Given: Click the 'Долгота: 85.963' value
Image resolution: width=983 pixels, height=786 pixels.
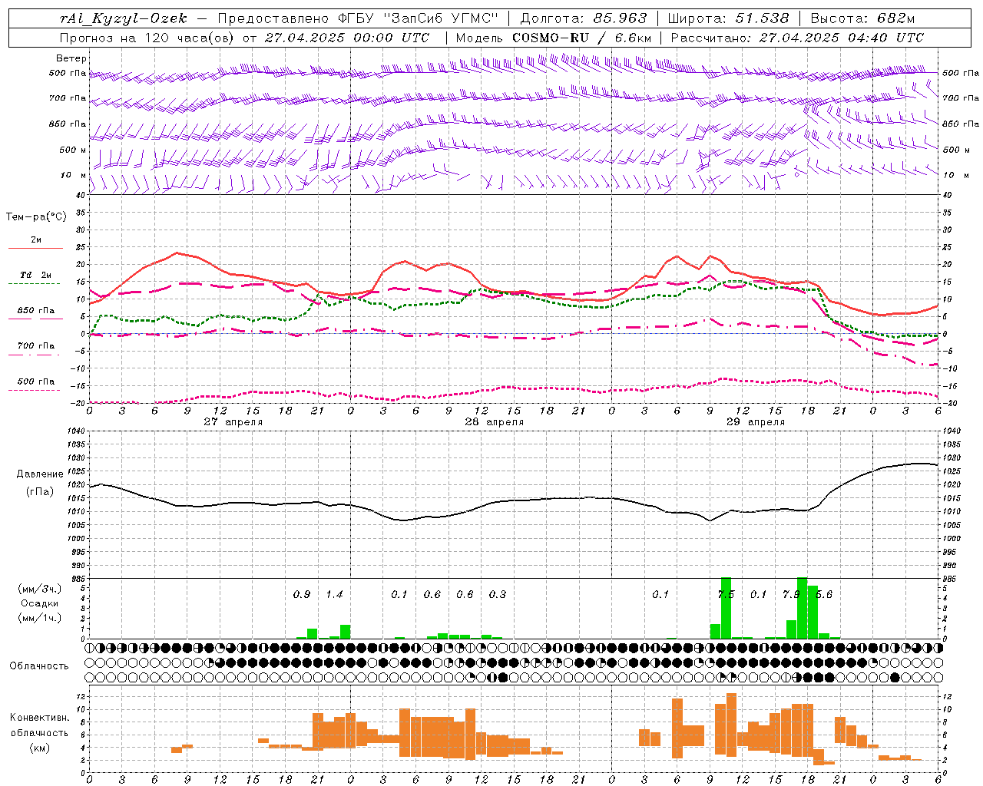Looking at the screenshot, I should click(x=584, y=19).
